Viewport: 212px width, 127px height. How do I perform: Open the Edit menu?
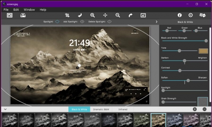click(x=16, y=10)
